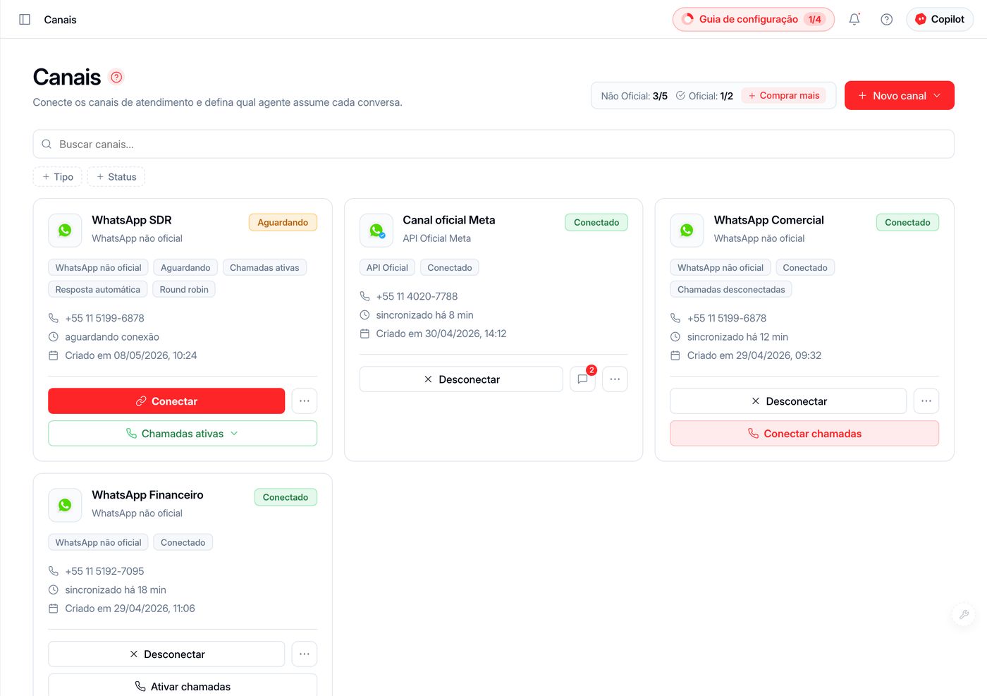Image resolution: width=987 pixels, height=696 pixels.
Task: Open more options for WhatsApp Financeiro
Action: 305,654
